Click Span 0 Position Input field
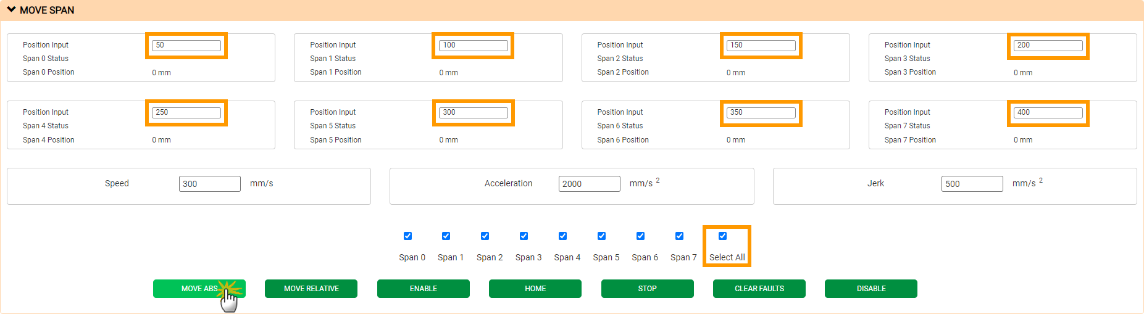This screenshot has height=314, width=1144. click(186, 46)
